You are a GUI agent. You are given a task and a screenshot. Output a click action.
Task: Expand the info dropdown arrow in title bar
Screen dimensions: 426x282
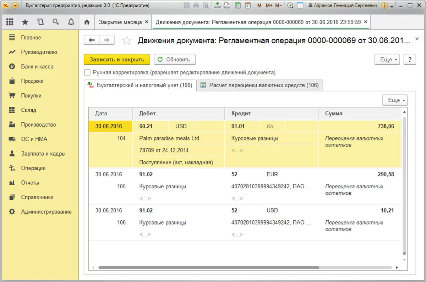tap(392, 6)
